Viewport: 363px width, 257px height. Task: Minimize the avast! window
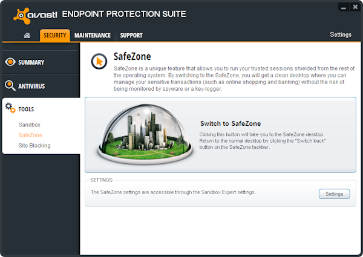point(344,7)
